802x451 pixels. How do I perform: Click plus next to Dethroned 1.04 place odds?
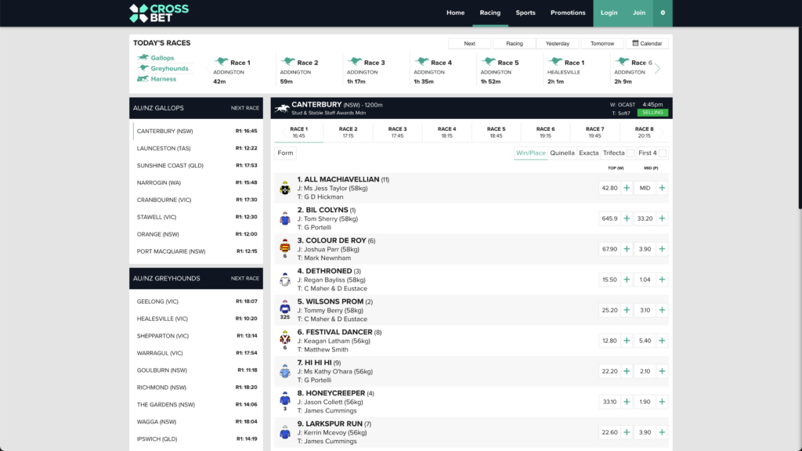(662, 280)
